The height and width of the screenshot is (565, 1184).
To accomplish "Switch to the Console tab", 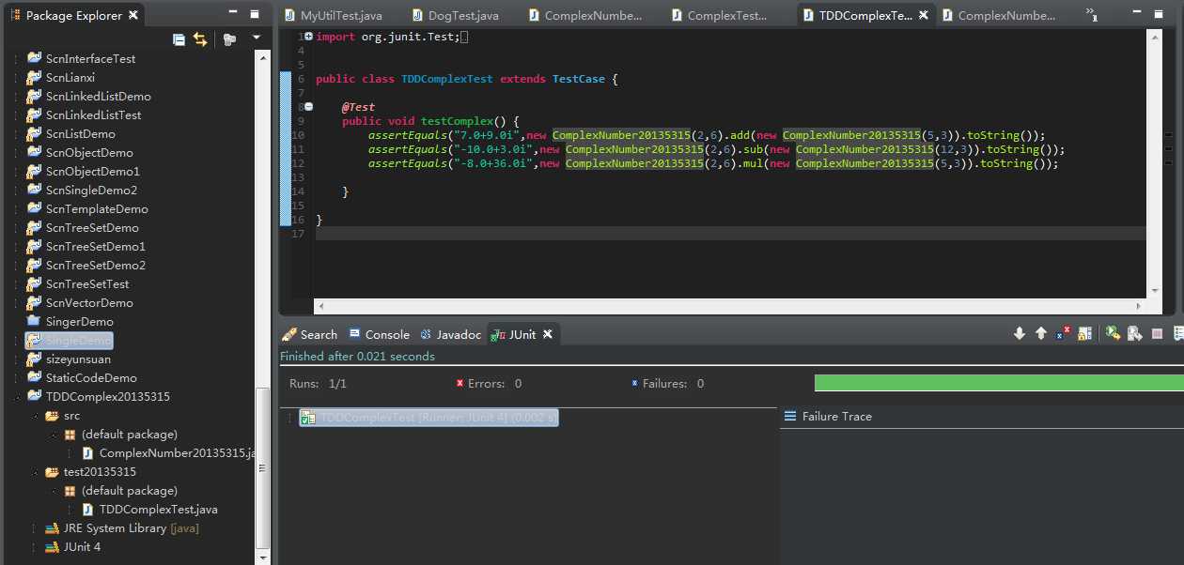I will [x=379, y=334].
